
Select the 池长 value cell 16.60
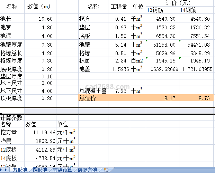click(40, 19)
